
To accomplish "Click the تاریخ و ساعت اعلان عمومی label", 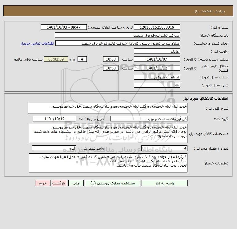I will [x=110, y=27].
